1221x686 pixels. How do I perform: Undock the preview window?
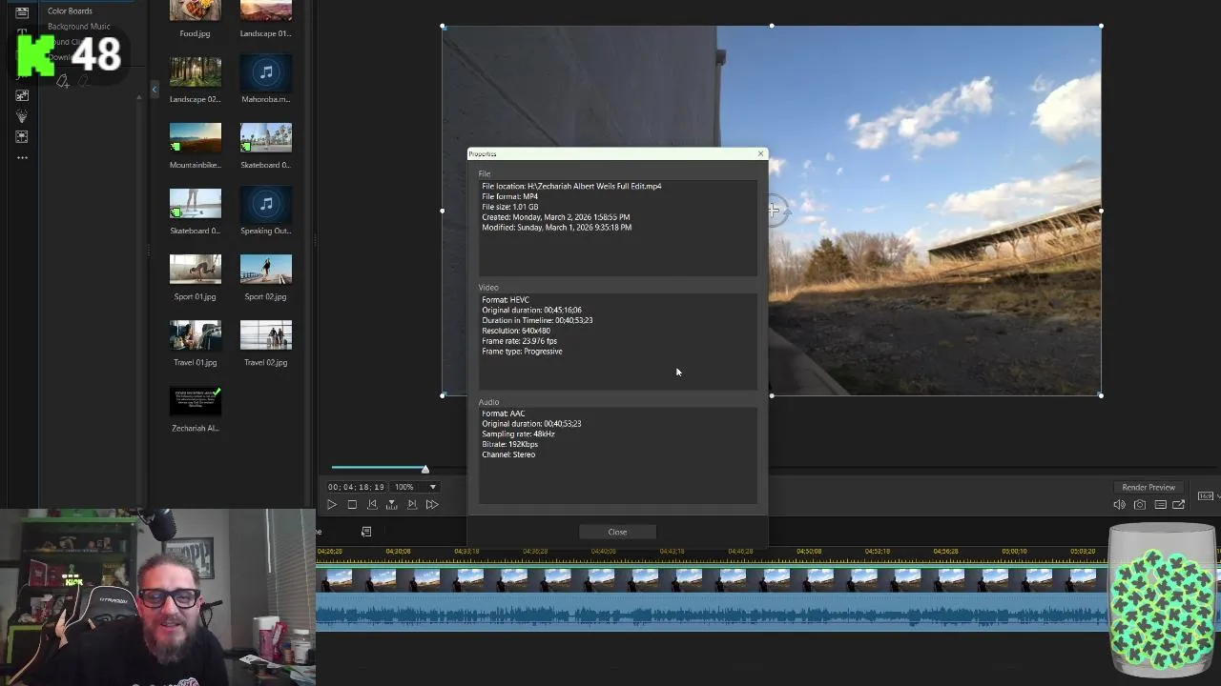point(1179,505)
